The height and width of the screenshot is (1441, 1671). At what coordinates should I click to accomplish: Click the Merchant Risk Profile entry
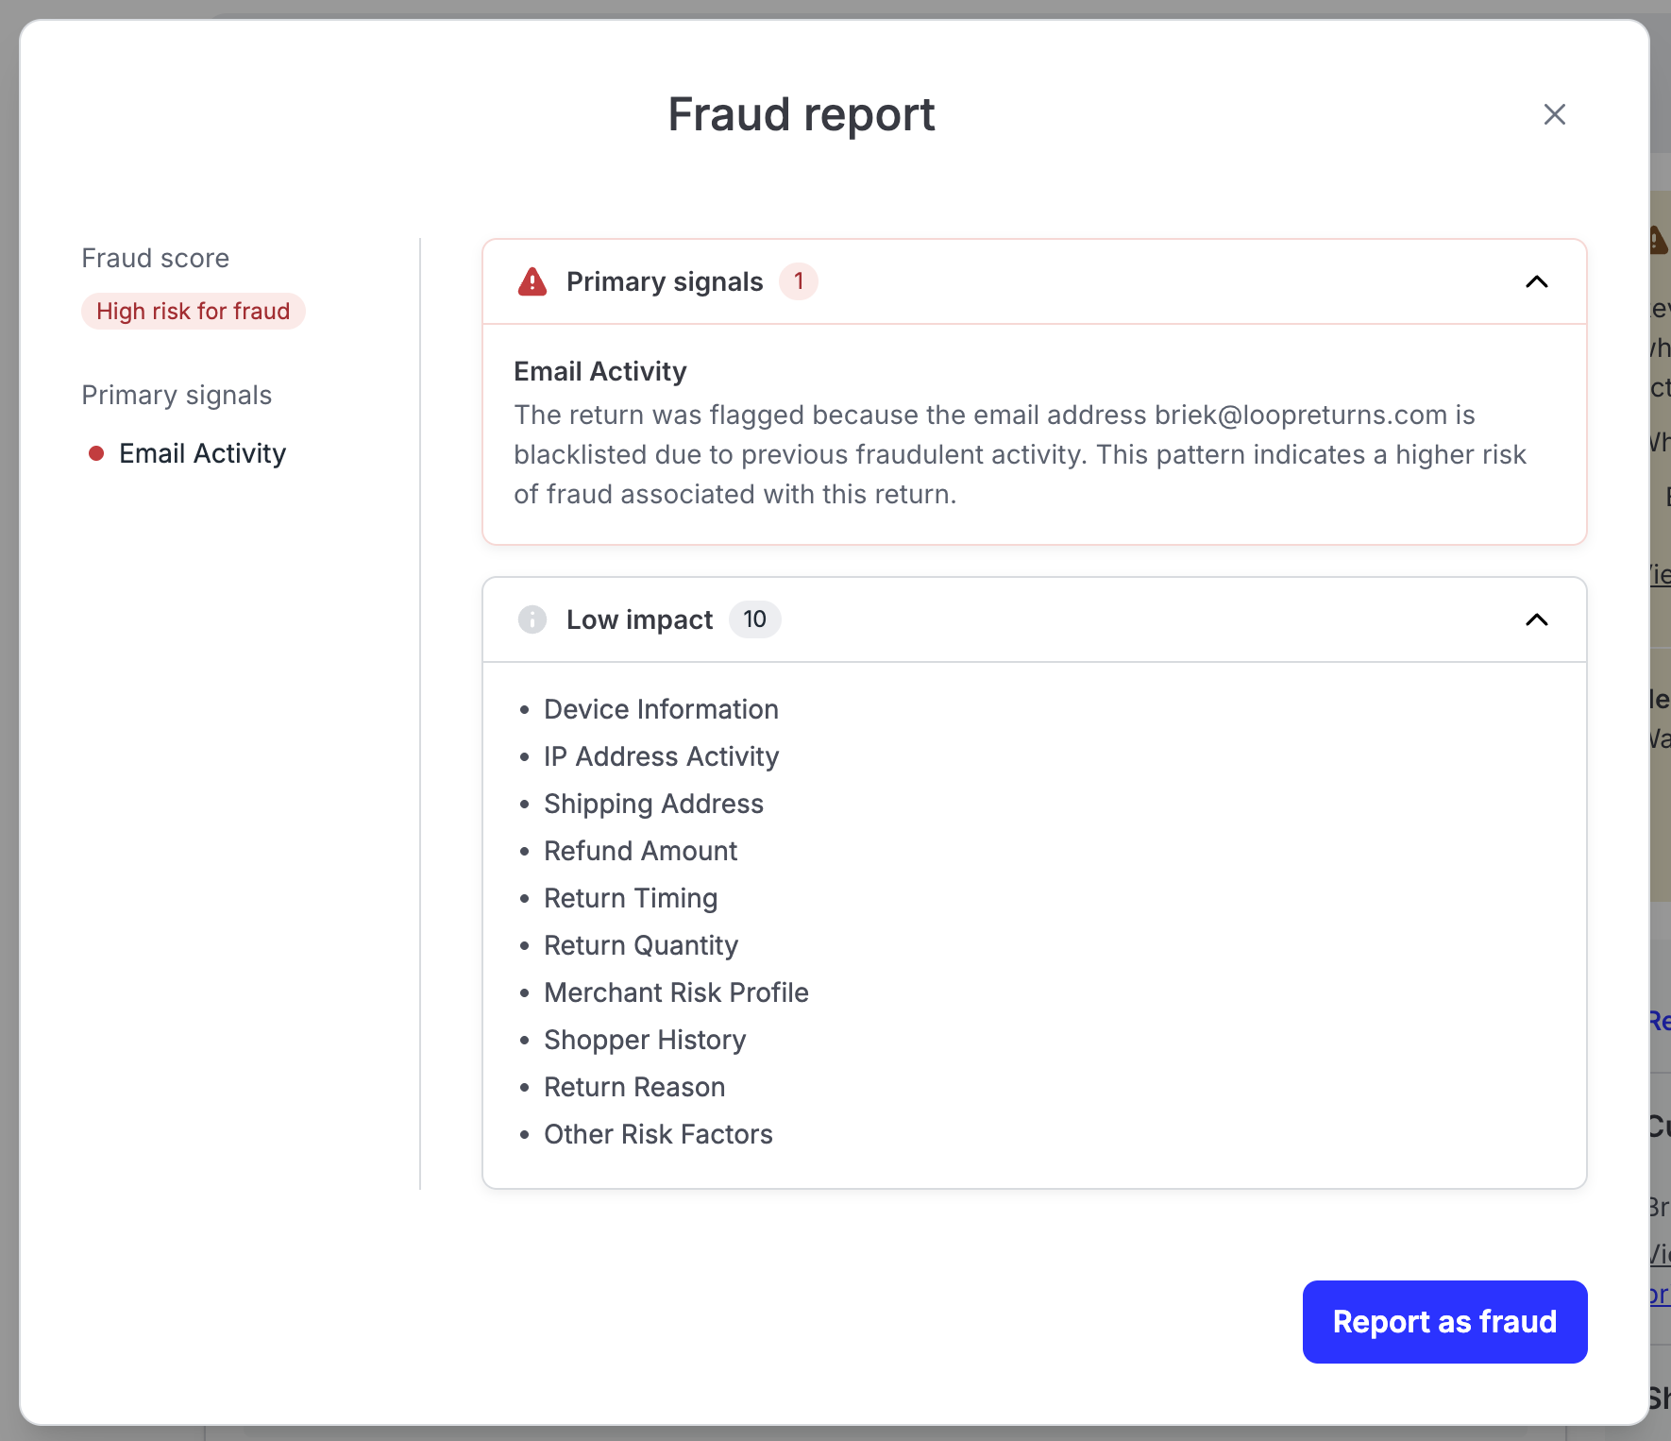676,992
